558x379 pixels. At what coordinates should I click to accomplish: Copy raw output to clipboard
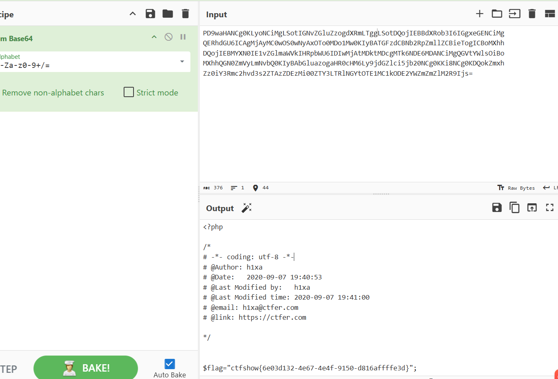pyautogui.click(x=514, y=207)
